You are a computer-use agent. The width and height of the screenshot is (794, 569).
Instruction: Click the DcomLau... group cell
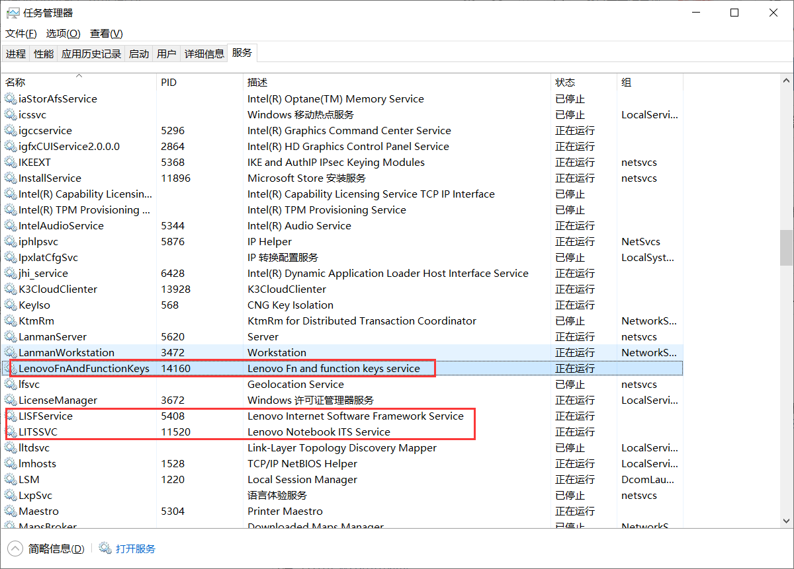coord(649,480)
